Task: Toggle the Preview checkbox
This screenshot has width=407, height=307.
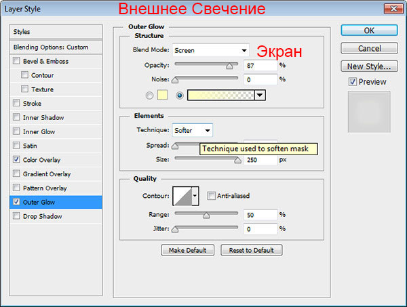Action: [353, 82]
